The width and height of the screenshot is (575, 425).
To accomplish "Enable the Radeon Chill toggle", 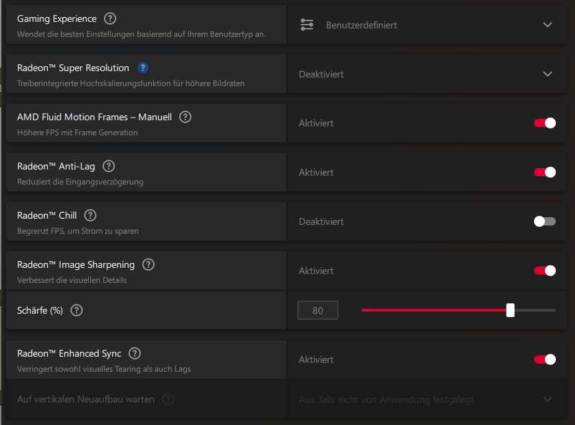I will 545,221.
